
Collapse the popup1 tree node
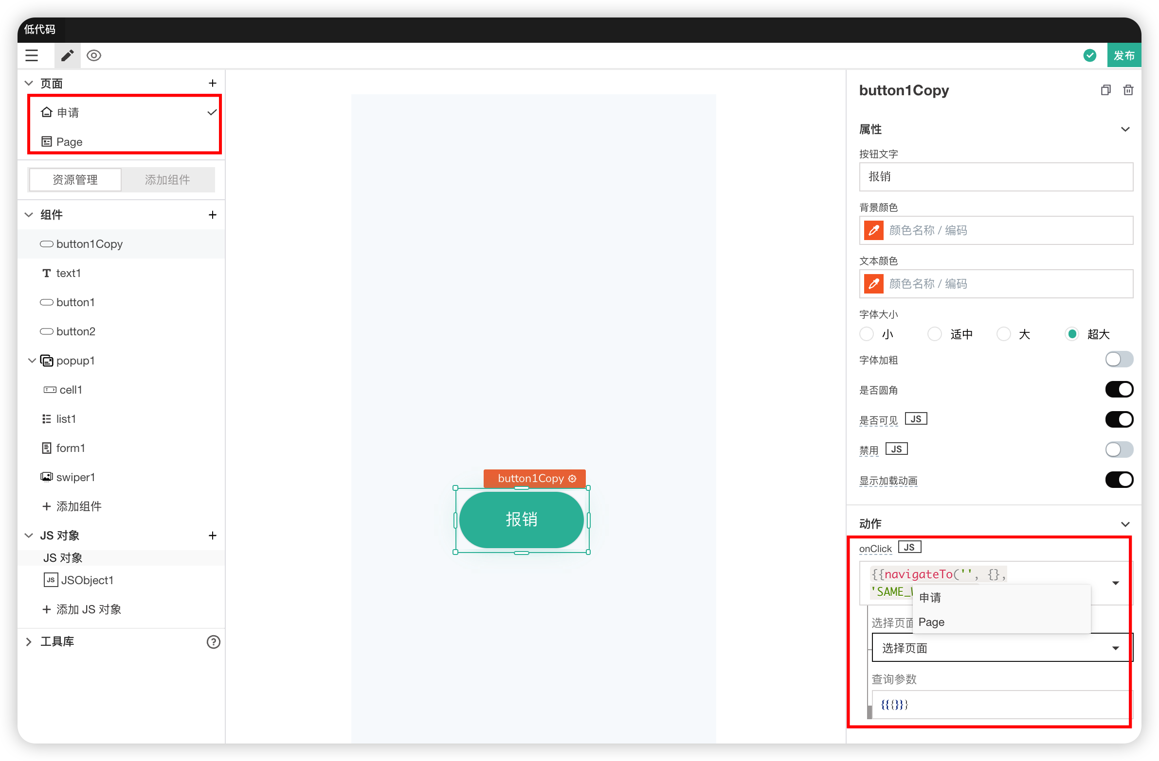pyautogui.click(x=32, y=360)
